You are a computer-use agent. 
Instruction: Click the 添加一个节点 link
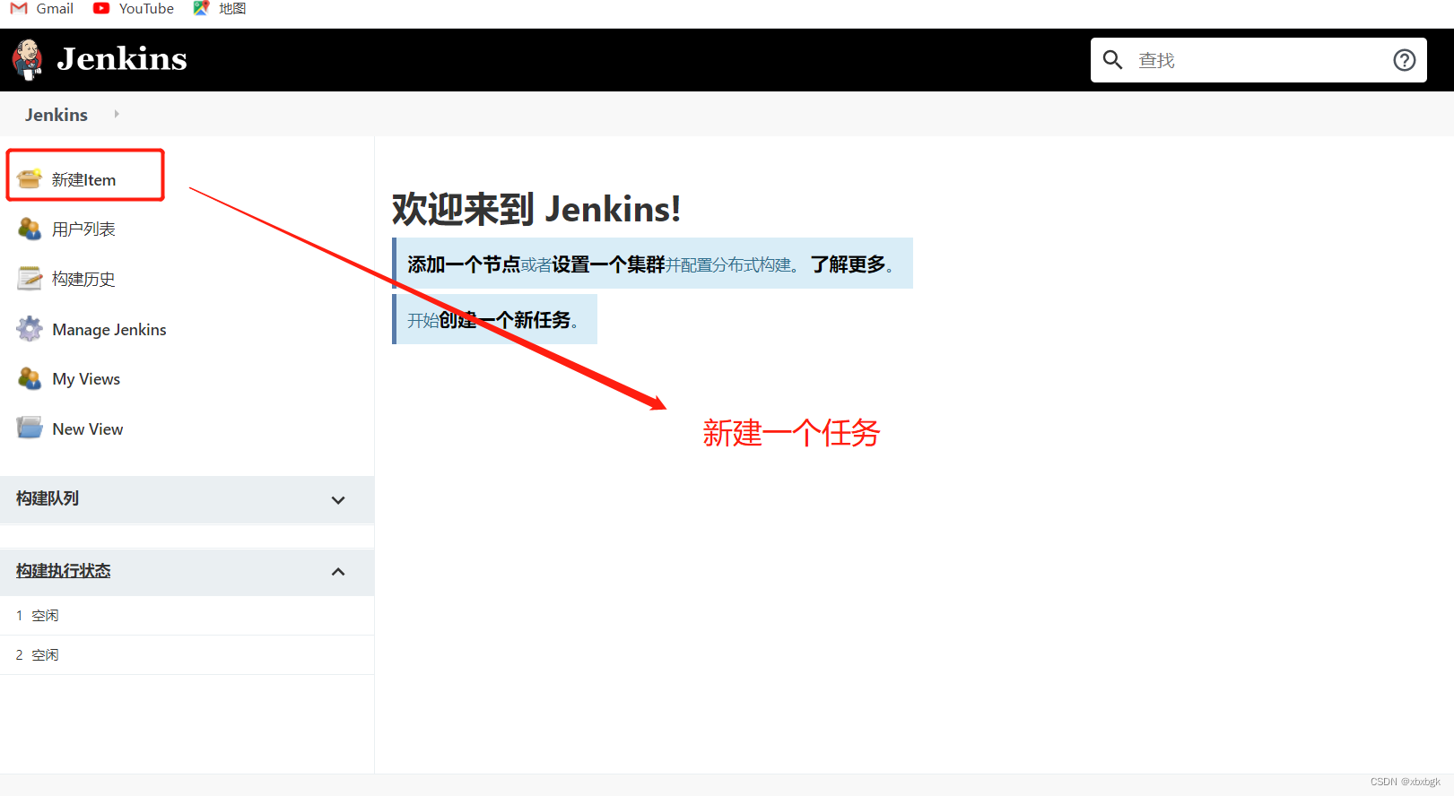pos(464,264)
